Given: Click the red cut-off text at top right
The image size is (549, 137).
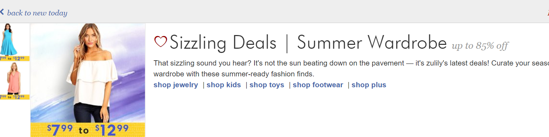Looking at the screenshot, I should 548,13.
